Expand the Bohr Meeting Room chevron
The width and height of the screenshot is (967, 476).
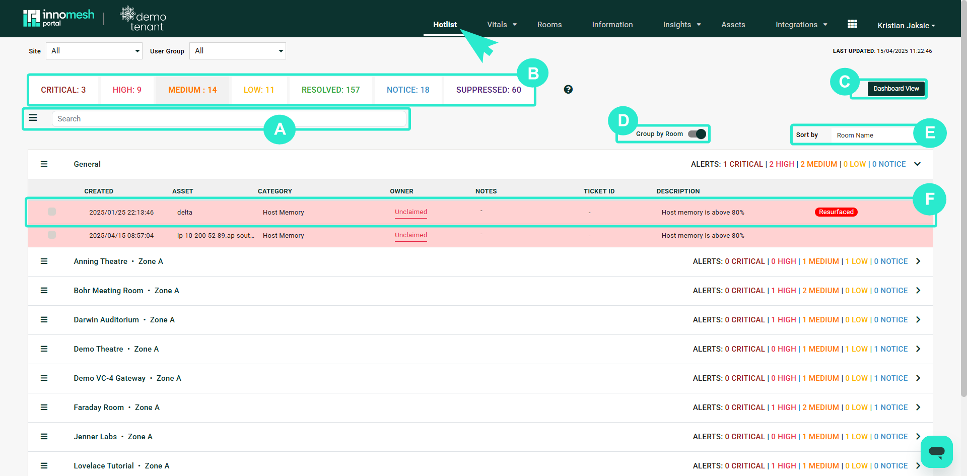coord(918,291)
